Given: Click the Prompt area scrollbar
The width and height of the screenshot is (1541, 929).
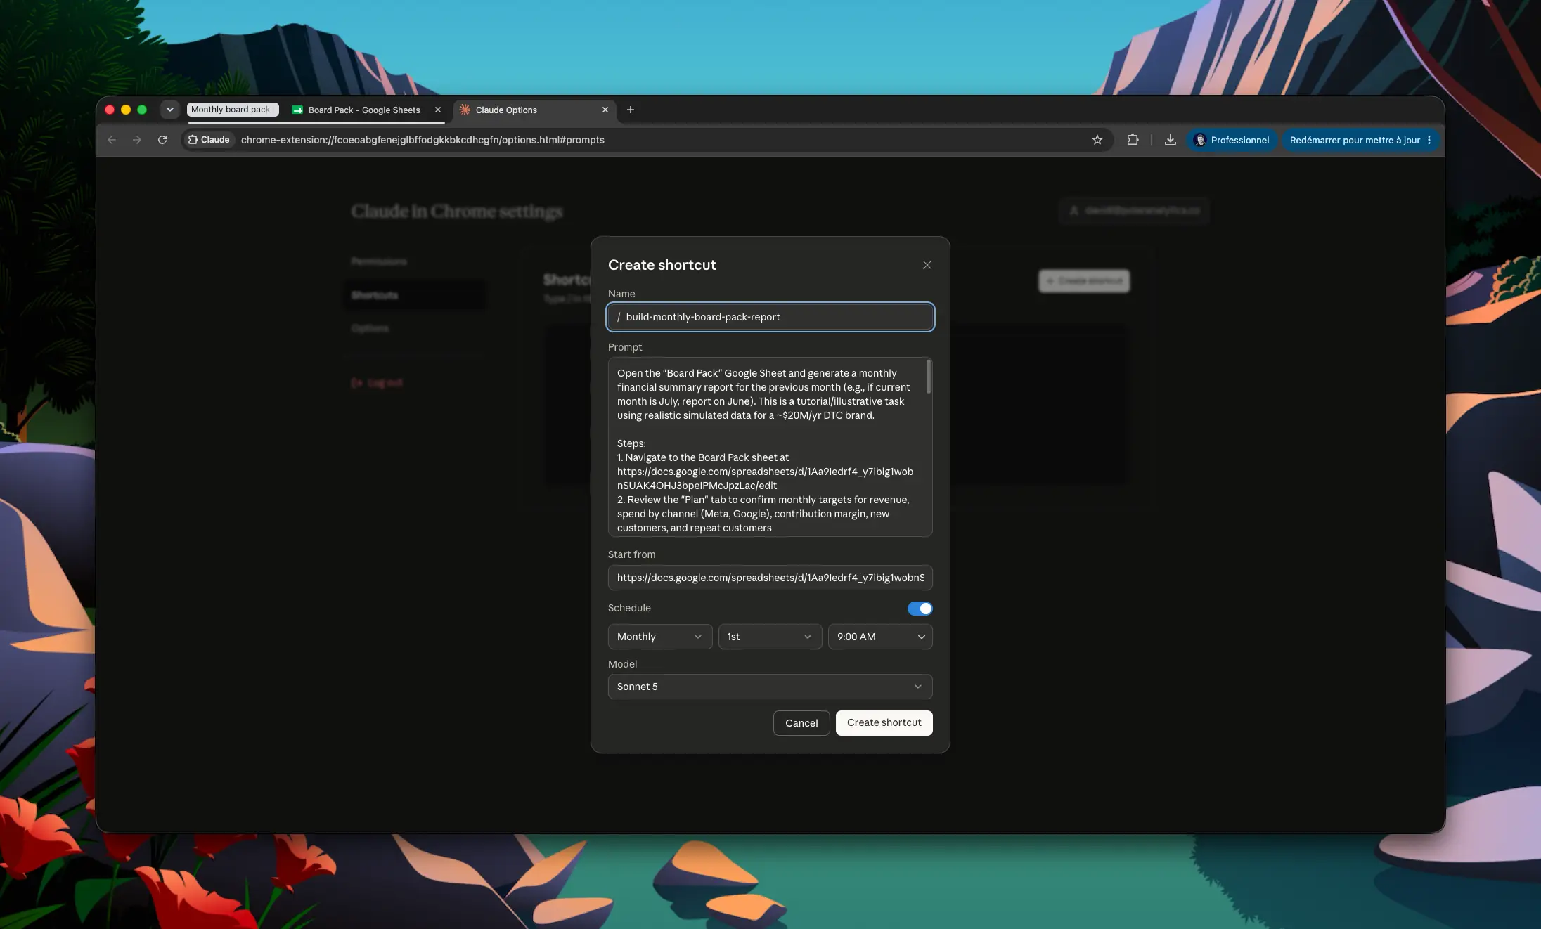Looking at the screenshot, I should coord(929,377).
